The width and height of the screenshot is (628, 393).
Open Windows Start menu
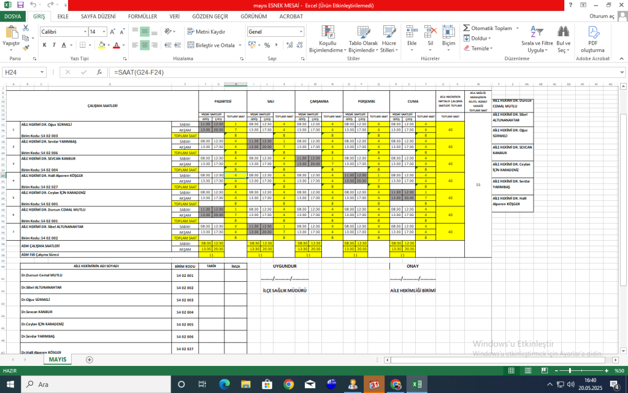pos(10,384)
